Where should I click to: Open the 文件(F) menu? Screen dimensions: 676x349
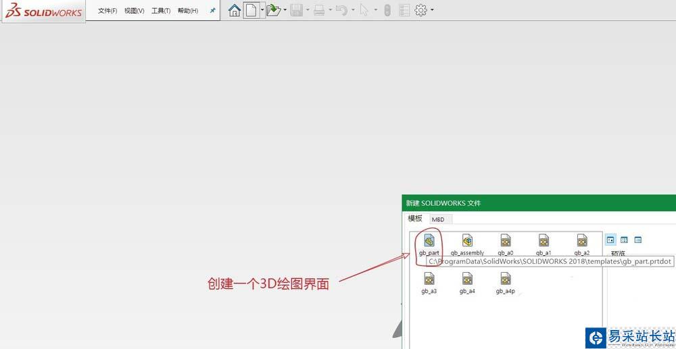pos(107,11)
